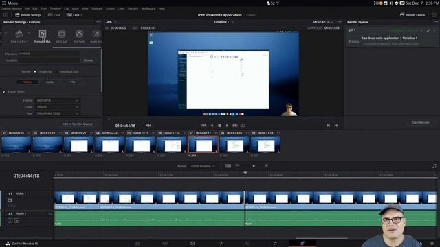Go to previous clip button in viewer
This screenshot has height=247, width=440.
[x=329, y=126]
